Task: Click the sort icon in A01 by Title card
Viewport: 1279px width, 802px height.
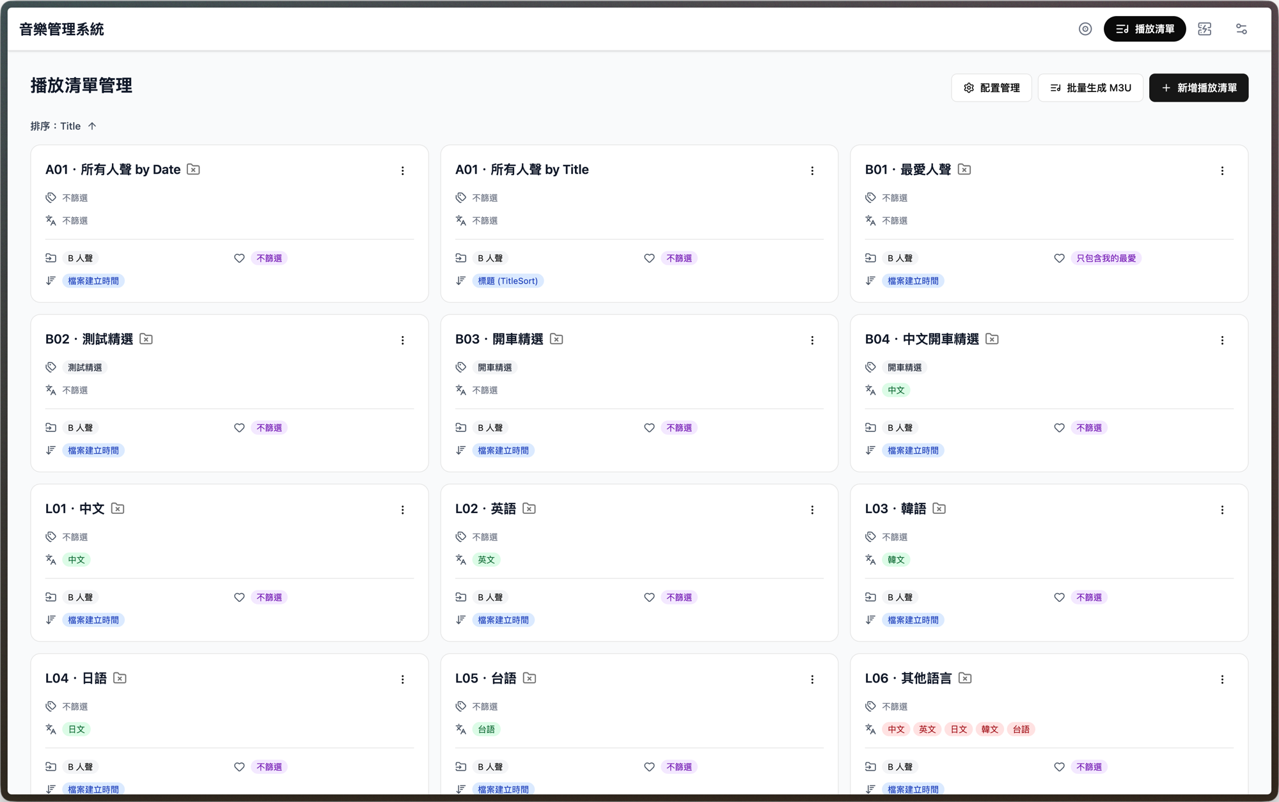Action: click(x=461, y=281)
